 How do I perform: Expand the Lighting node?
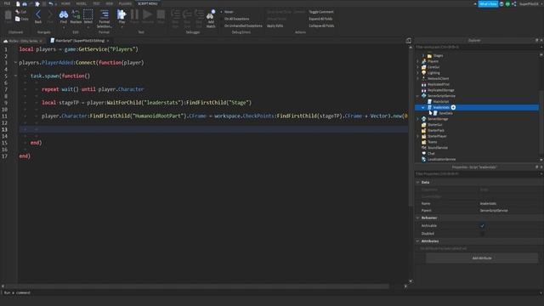pyautogui.click(x=417, y=73)
